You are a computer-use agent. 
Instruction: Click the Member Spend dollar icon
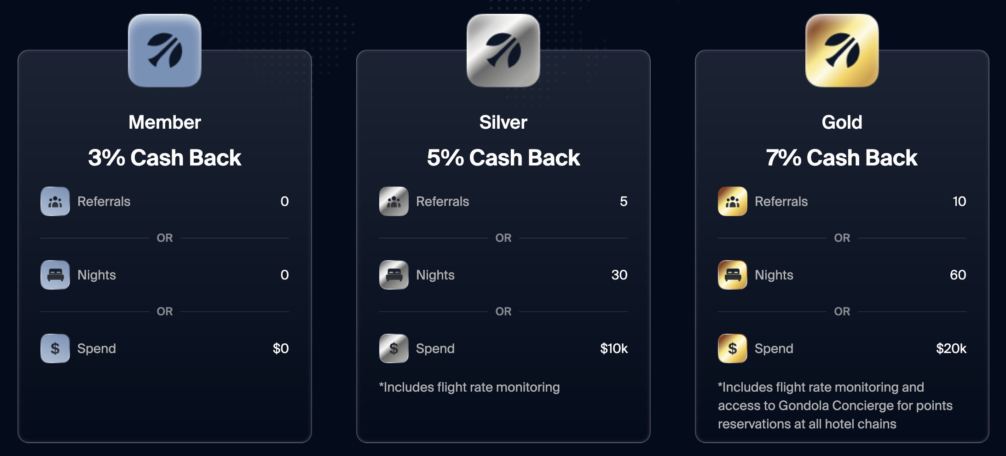55,348
